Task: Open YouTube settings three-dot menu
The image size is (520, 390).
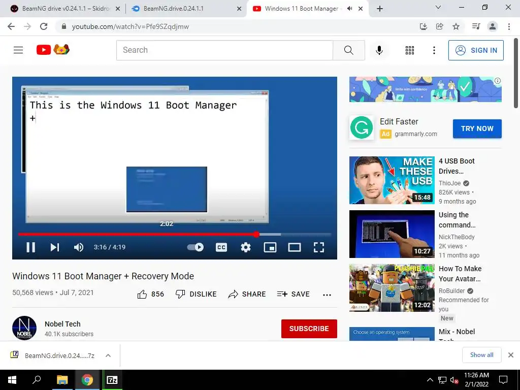Action: point(434,50)
